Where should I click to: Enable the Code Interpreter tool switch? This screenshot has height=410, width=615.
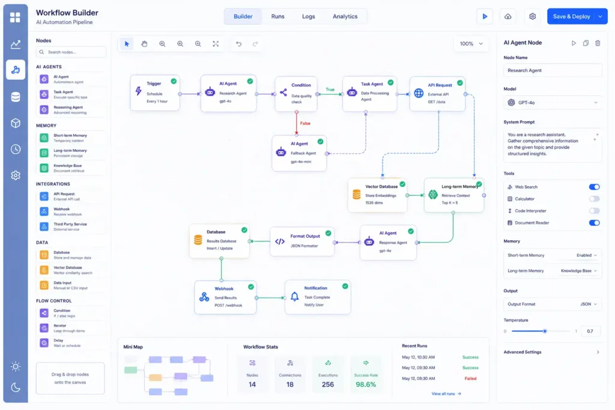point(594,211)
